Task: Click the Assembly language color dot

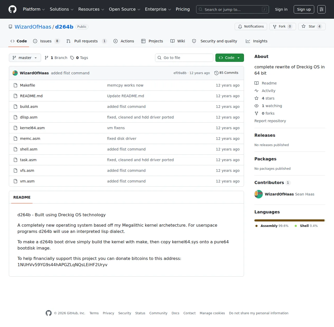Action: 256,226
